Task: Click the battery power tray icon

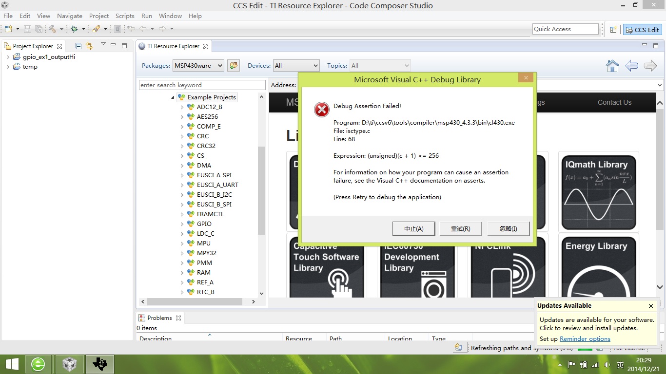Action: (584, 364)
